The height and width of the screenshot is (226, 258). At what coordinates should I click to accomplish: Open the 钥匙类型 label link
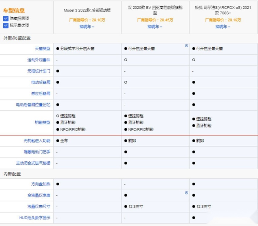coord(42,123)
